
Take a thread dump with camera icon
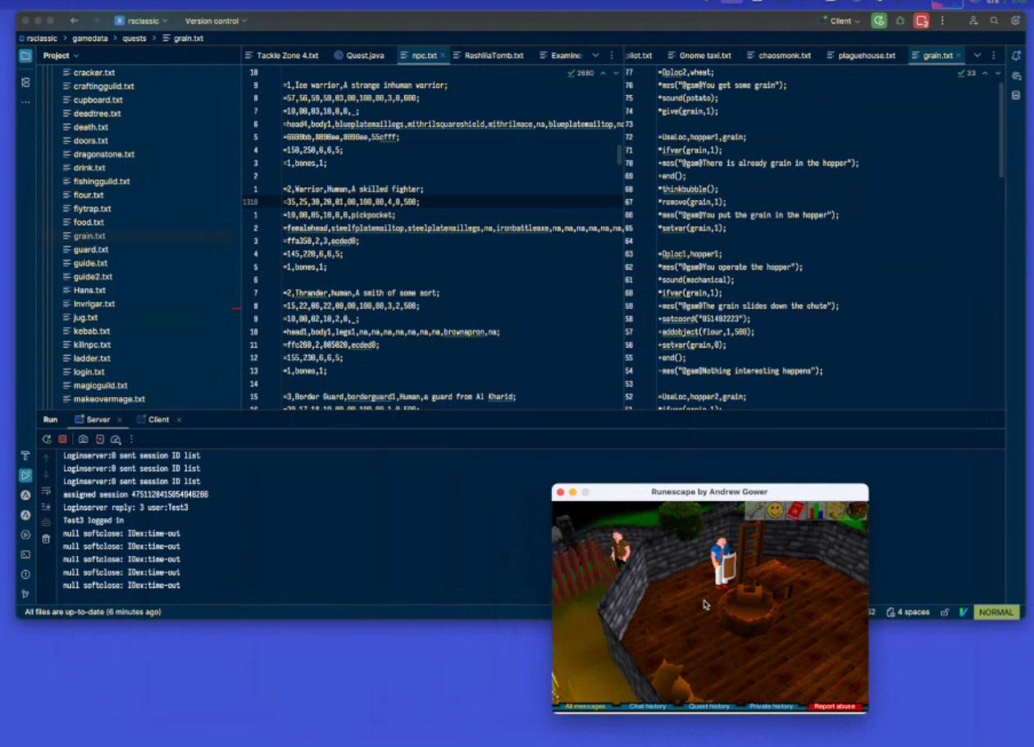point(83,440)
